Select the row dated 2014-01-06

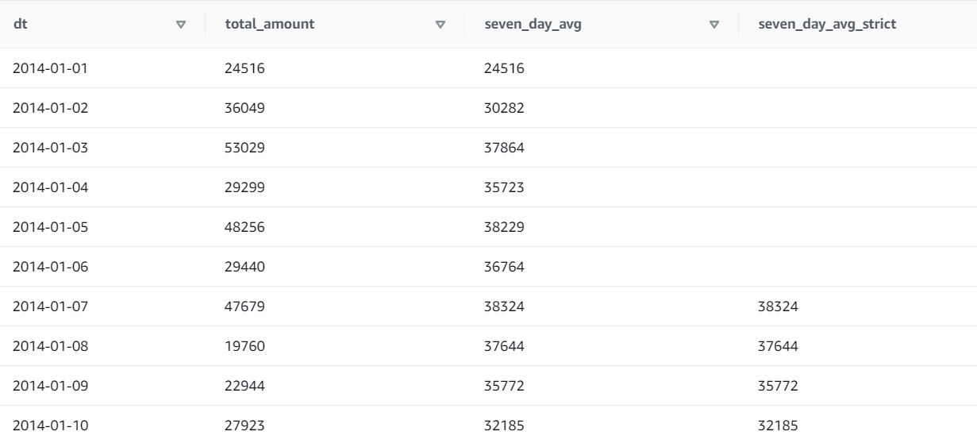(x=51, y=267)
